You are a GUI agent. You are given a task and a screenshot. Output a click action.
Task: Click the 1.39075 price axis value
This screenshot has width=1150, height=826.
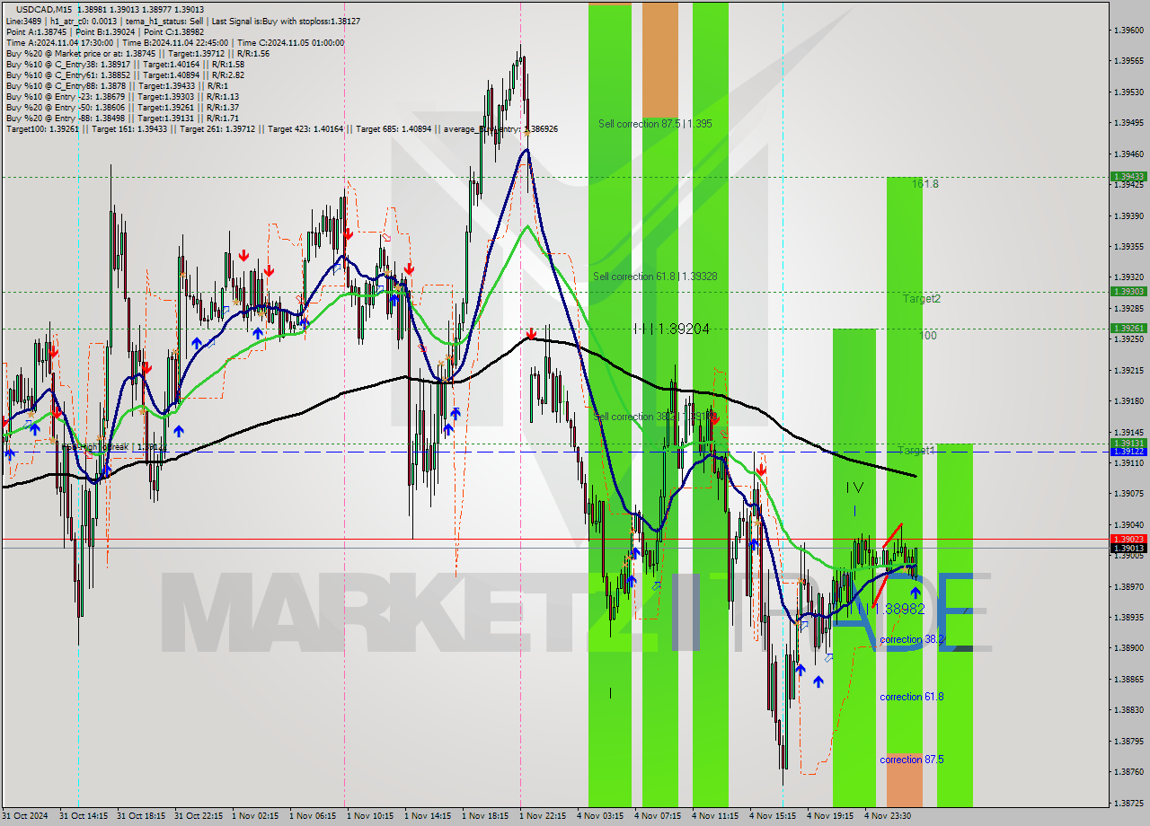click(1128, 493)
